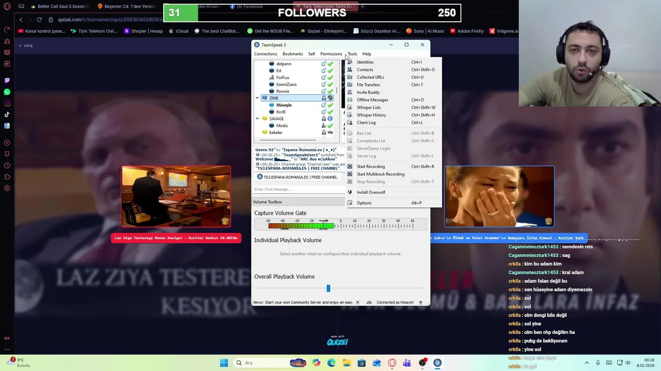Screen dimensions: 661x371
Task: Select user Modsi in channel tree
Action: [x=282, y=126]
